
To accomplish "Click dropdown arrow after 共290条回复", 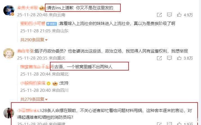I will pyautogui.click(x=46, y=40).
